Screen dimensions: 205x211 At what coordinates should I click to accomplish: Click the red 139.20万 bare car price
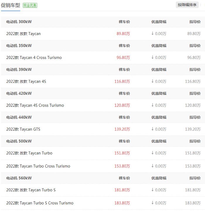(122, 129)
